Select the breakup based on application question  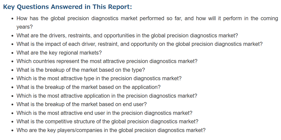pyautogui.click(x=88, y=87)
